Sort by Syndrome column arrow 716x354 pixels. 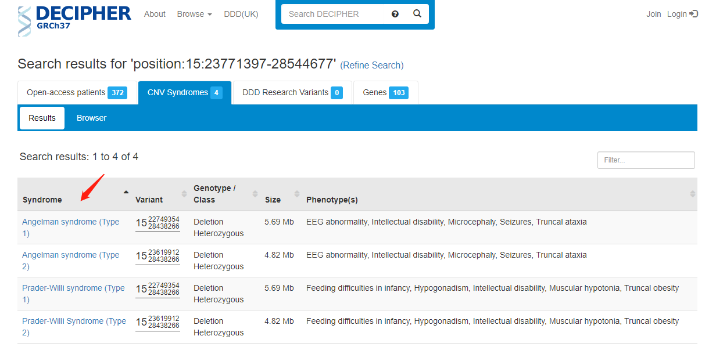[x=126, y=192]
